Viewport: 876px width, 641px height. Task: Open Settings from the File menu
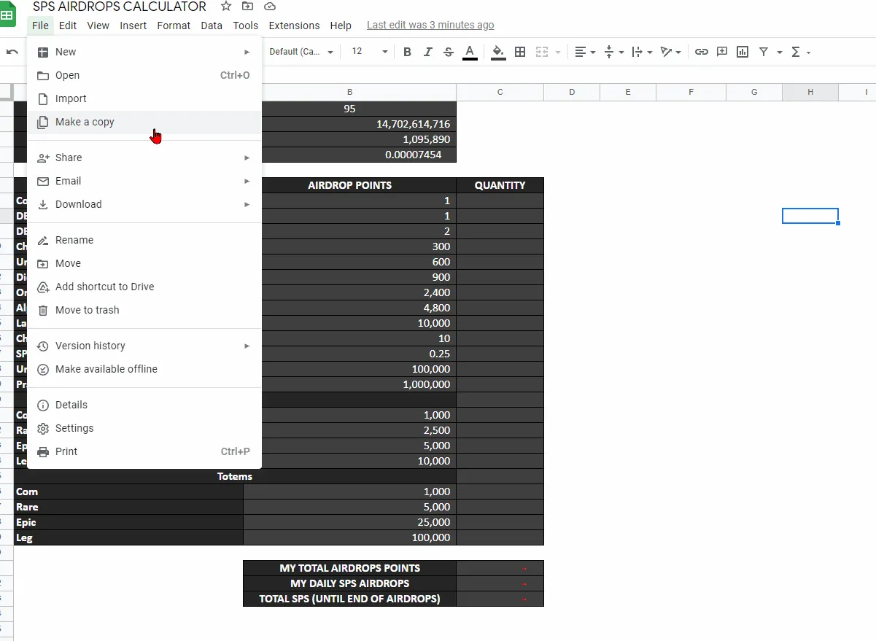(144, 428)
